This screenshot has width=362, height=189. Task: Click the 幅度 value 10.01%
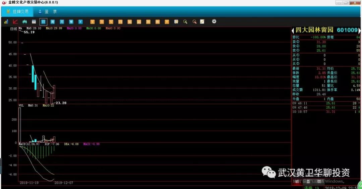click(x=320, y=77)
